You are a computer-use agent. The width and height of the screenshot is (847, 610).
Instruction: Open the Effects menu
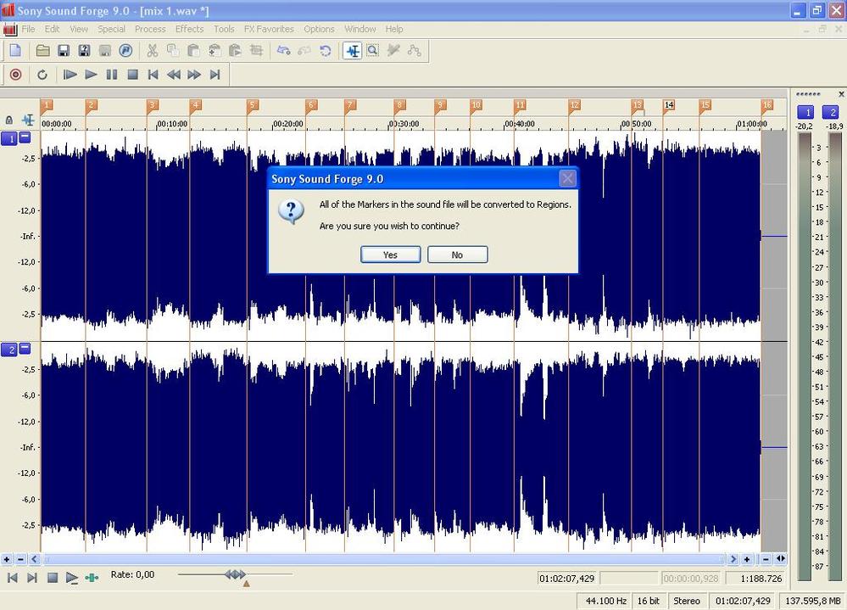[x=189, y=29]
